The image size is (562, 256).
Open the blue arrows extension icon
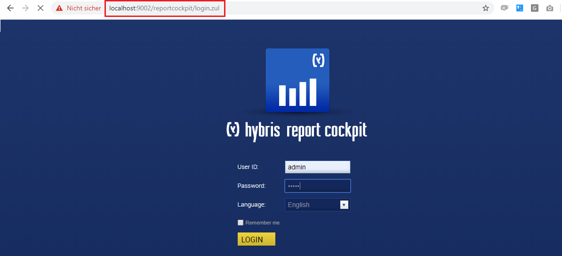520,8
